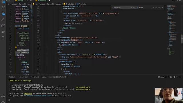Screen dimensions: 183x103
Task: Switch to TERMINAL panel tab
Action: point(12,77)
